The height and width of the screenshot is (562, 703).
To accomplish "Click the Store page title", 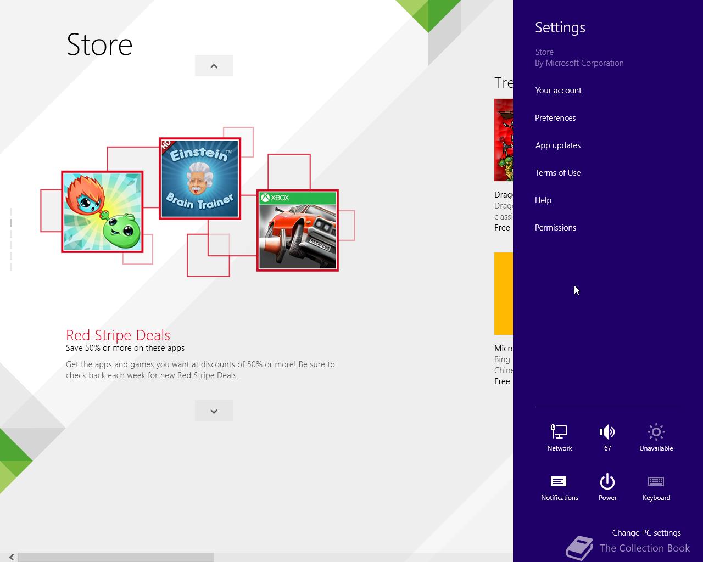I will pyautogui.click(x=99, y=44).
